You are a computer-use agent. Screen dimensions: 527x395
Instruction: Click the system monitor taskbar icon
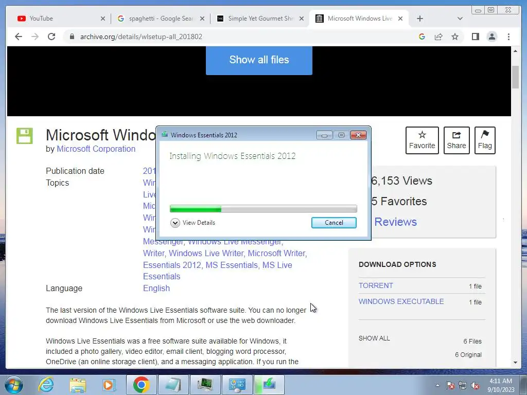point(205,385)
